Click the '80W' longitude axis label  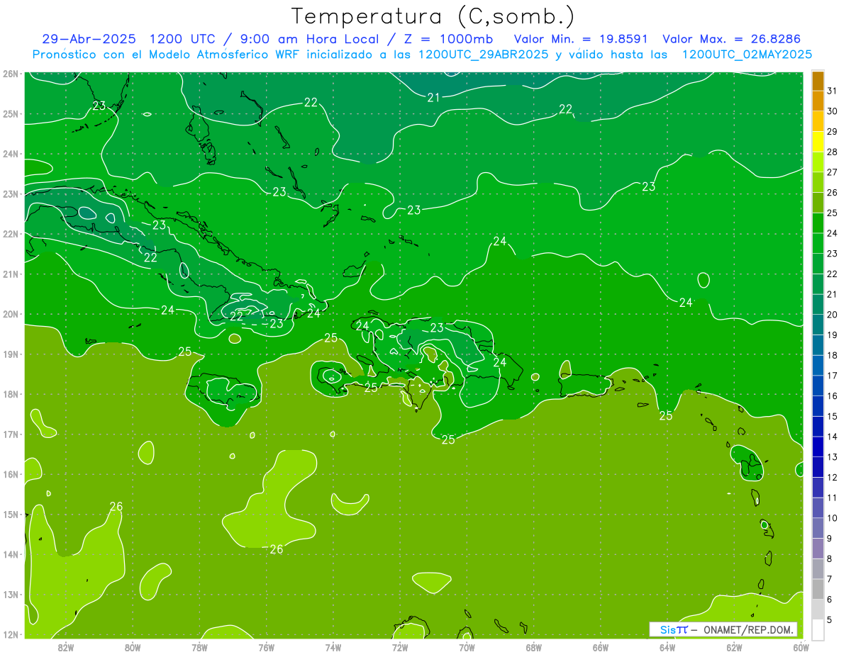(x=133, y=647)
